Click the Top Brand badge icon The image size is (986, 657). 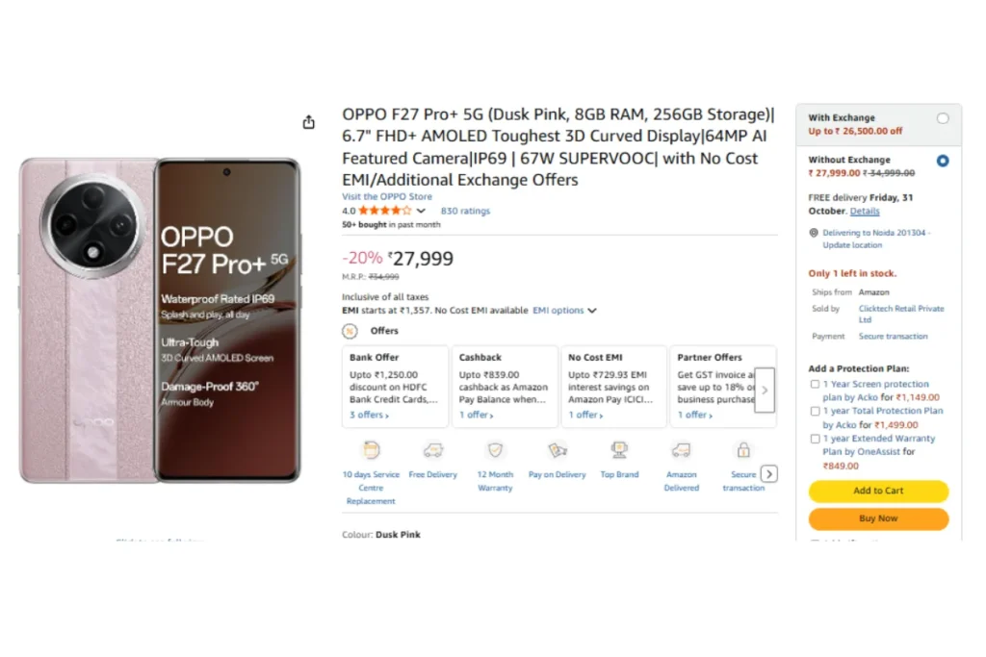(619, 450)
